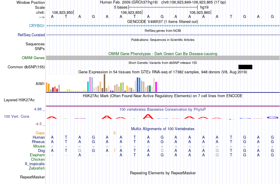Click the 5 bases scale bar label
Image resolution: width=280 pixels, height=184 pixels.
point(121,7)
